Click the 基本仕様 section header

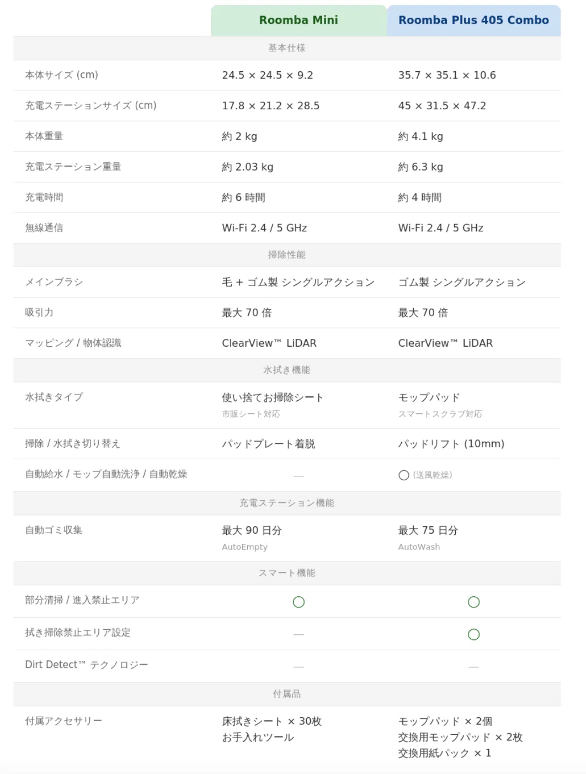click(x=287, y=48)
